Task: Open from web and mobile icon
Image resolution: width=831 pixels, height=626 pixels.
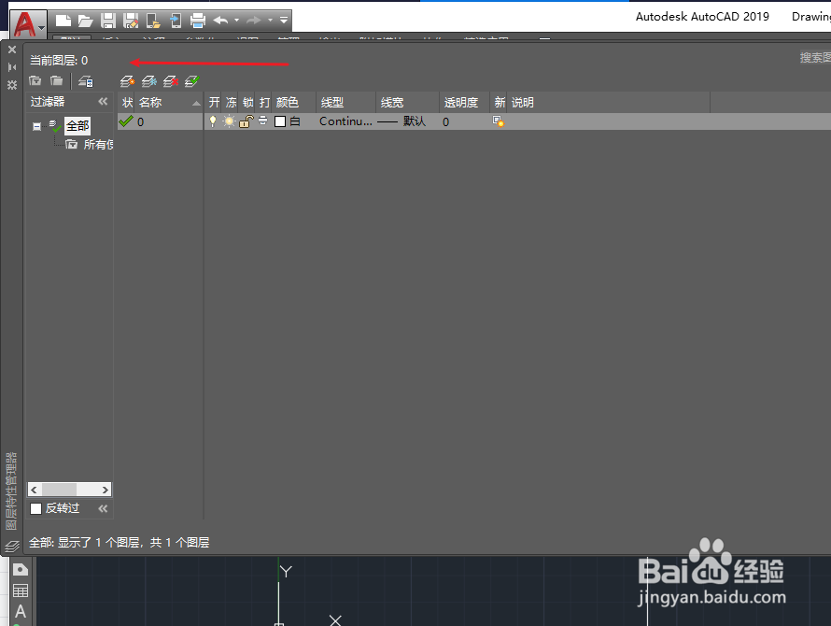Action: coord(153,21)
